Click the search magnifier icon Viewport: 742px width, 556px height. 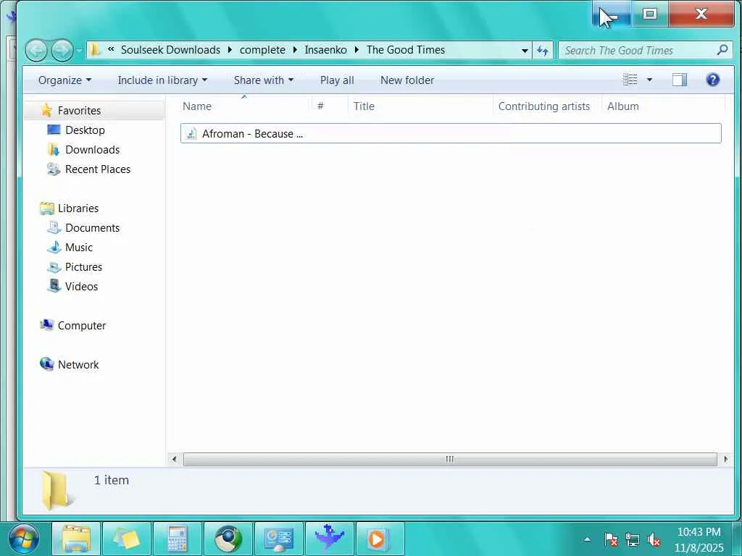point(722,50)
